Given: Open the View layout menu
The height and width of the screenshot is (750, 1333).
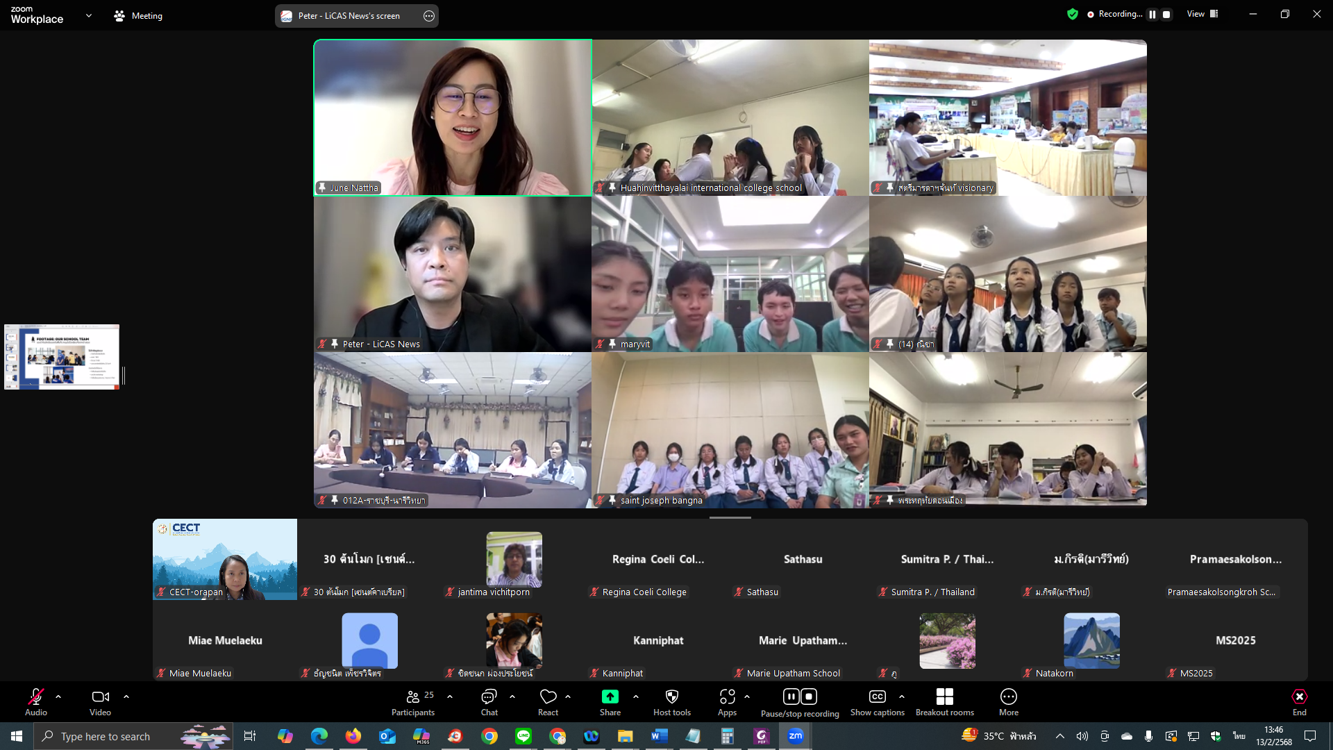Looking at the screenshot, I should tap(1202, 14).
